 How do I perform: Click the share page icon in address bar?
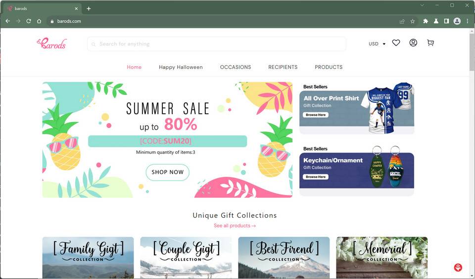tap(402, 21)
